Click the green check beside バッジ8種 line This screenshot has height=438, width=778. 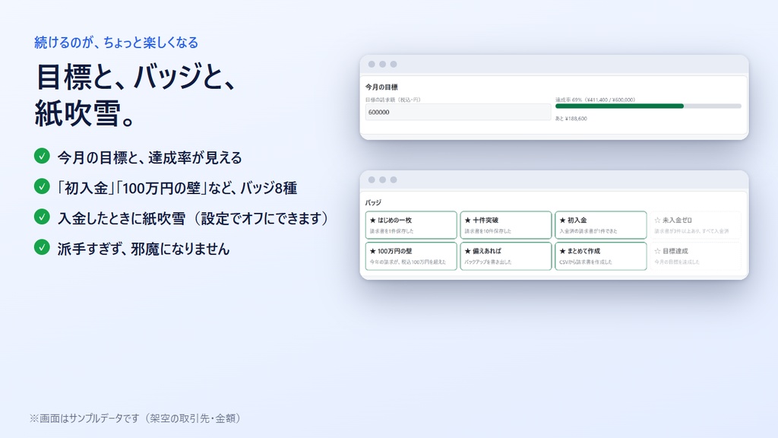43,186
